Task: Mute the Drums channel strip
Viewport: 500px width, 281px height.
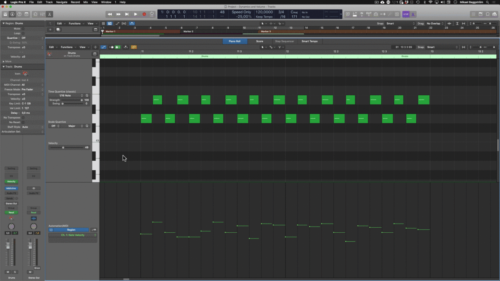Action: coord(7,272)
